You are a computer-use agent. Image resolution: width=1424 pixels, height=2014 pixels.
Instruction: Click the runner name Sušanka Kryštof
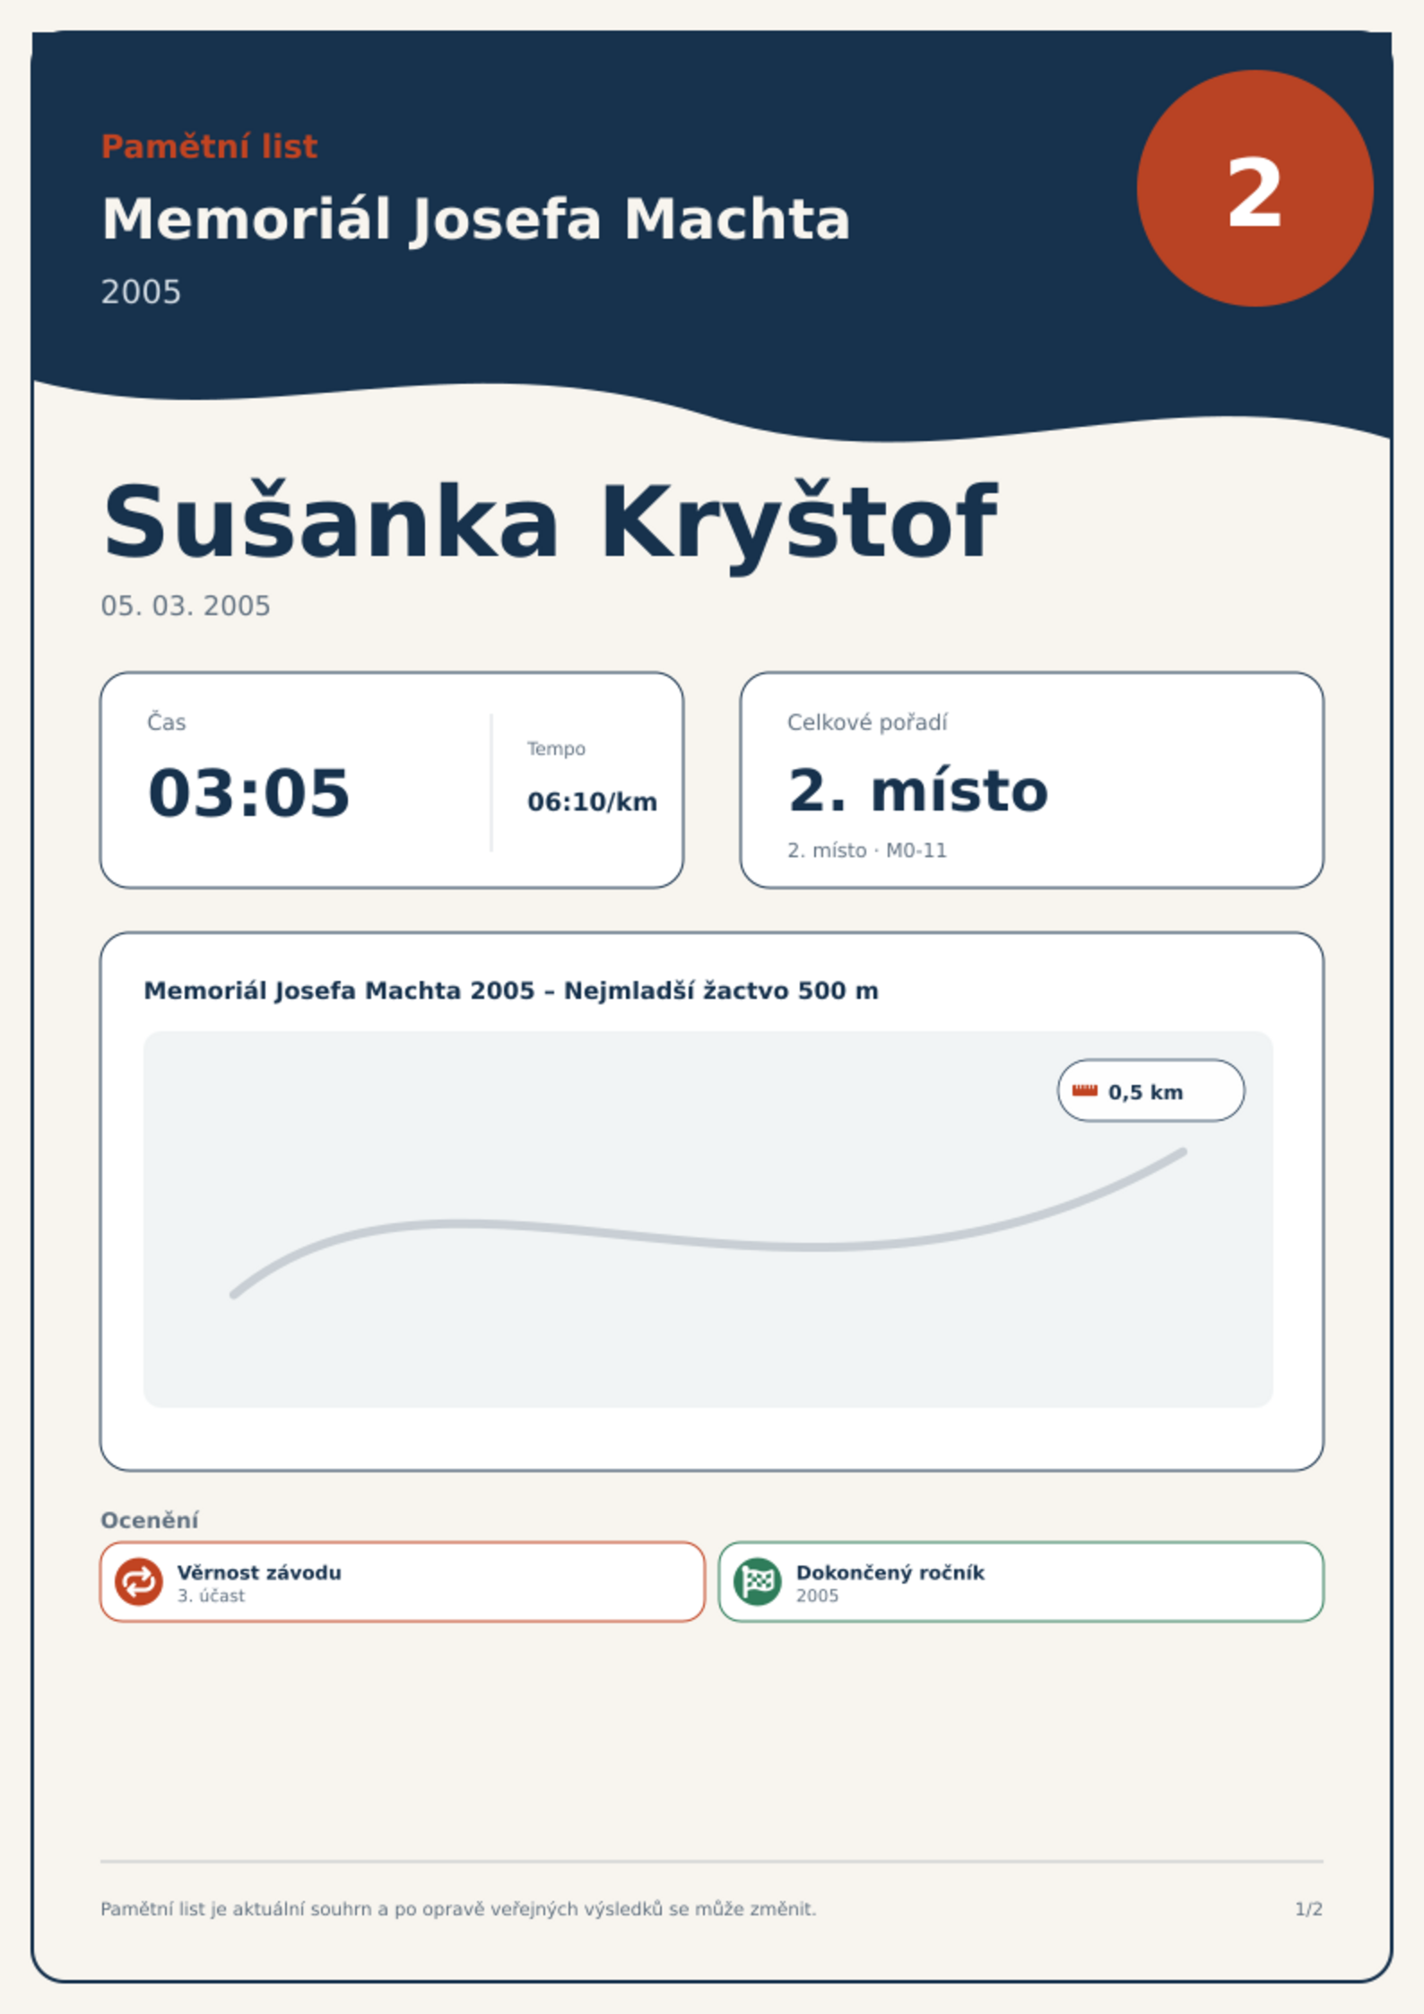coord(550,523)
